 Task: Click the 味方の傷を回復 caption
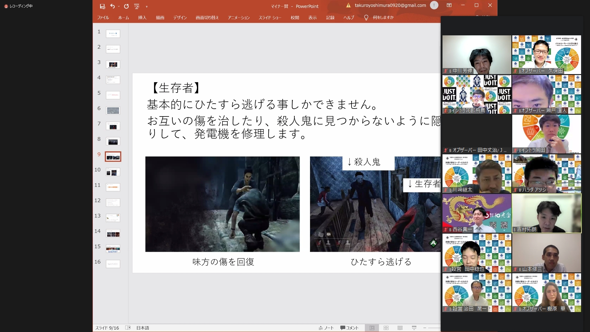pos(223,262)
